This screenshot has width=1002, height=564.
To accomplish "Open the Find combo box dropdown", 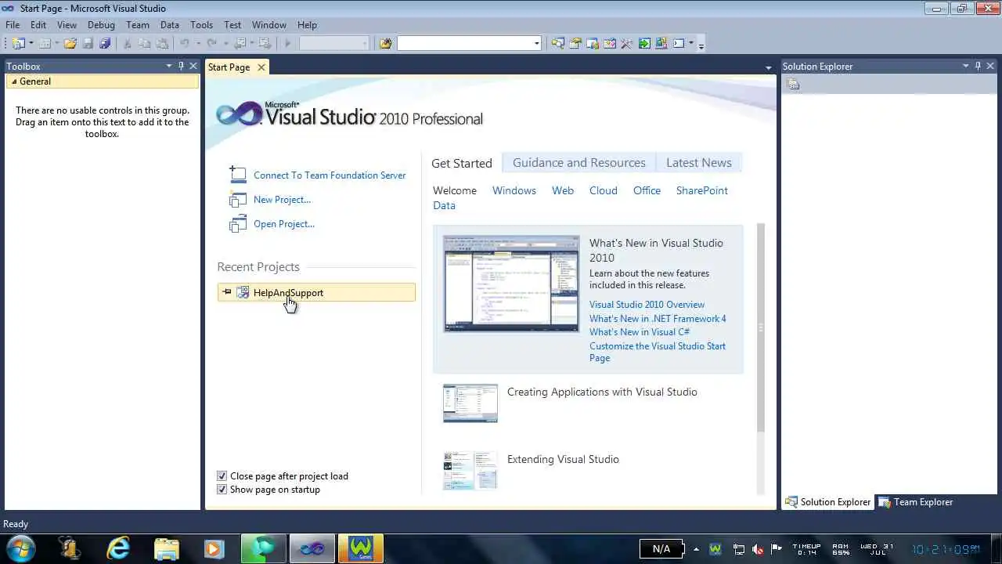I will (x=536, y=44).
